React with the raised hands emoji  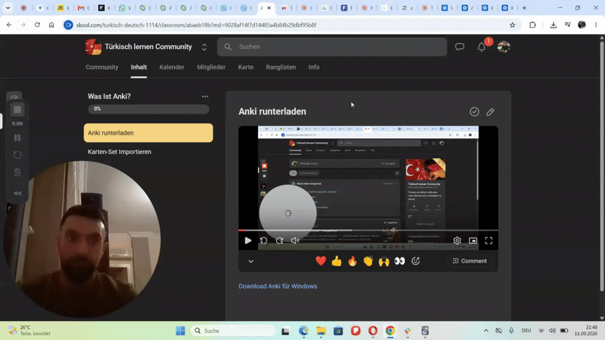pos(384,261)
